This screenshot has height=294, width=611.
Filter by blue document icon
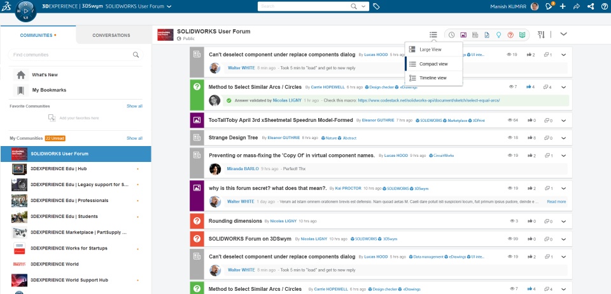click(487, 35)
